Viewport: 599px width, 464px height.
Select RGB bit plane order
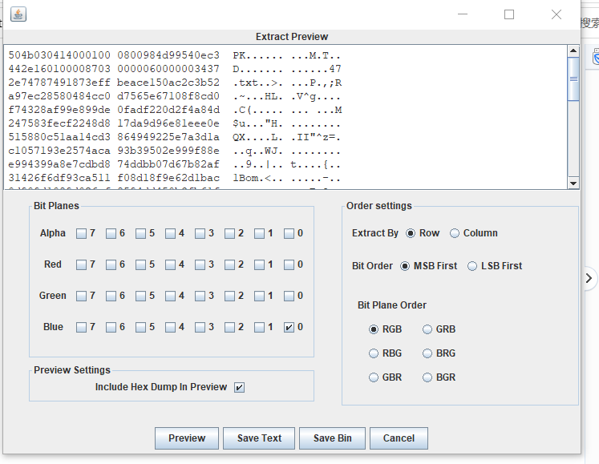tap(374, 329)
